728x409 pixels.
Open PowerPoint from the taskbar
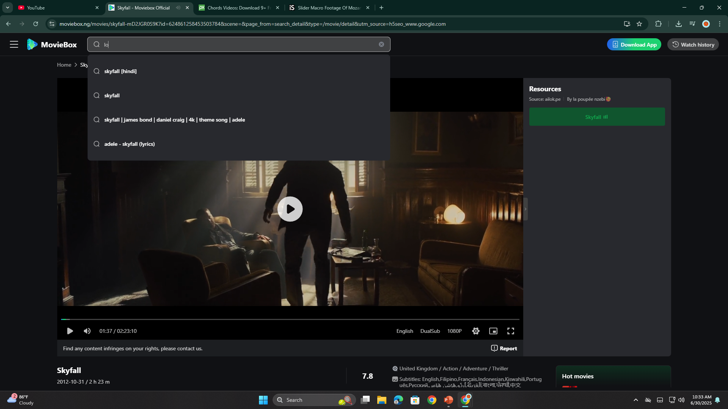449,400
